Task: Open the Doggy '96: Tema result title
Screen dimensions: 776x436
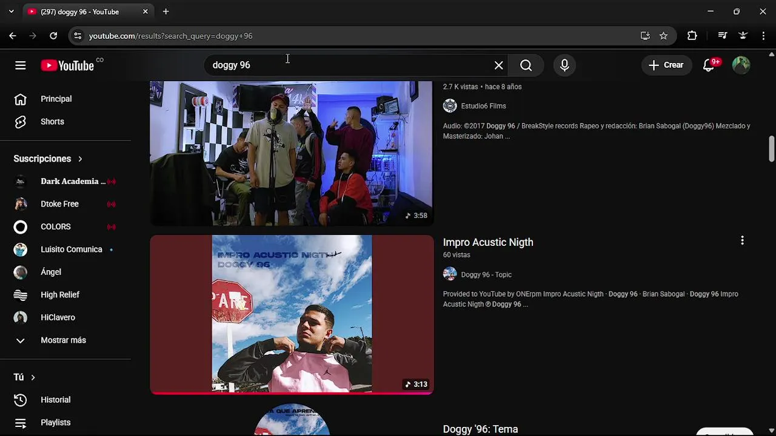Action: pyautogui.click(x=480, y=429)
